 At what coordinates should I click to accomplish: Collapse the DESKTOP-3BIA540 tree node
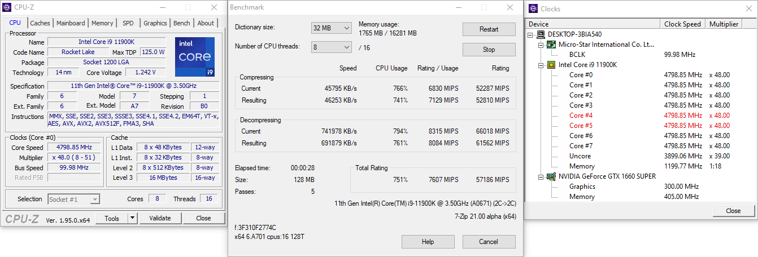tap(531, 34)
